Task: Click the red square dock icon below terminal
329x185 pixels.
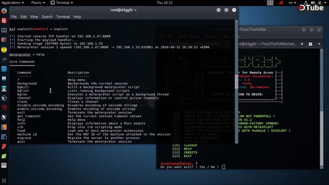Action: (x=4, y=40)
